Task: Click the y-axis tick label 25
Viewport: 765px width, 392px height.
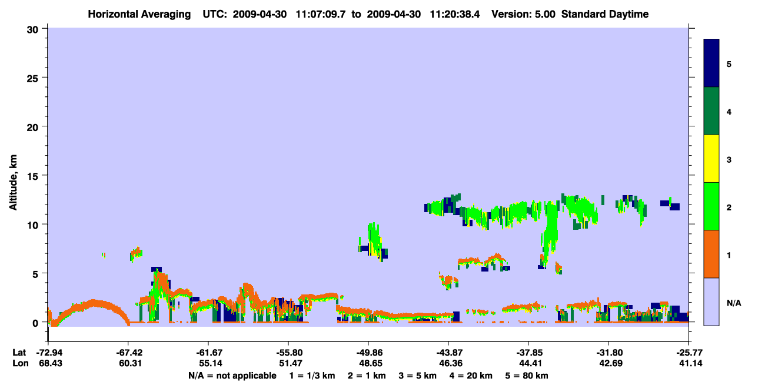Action: point(34,78)
